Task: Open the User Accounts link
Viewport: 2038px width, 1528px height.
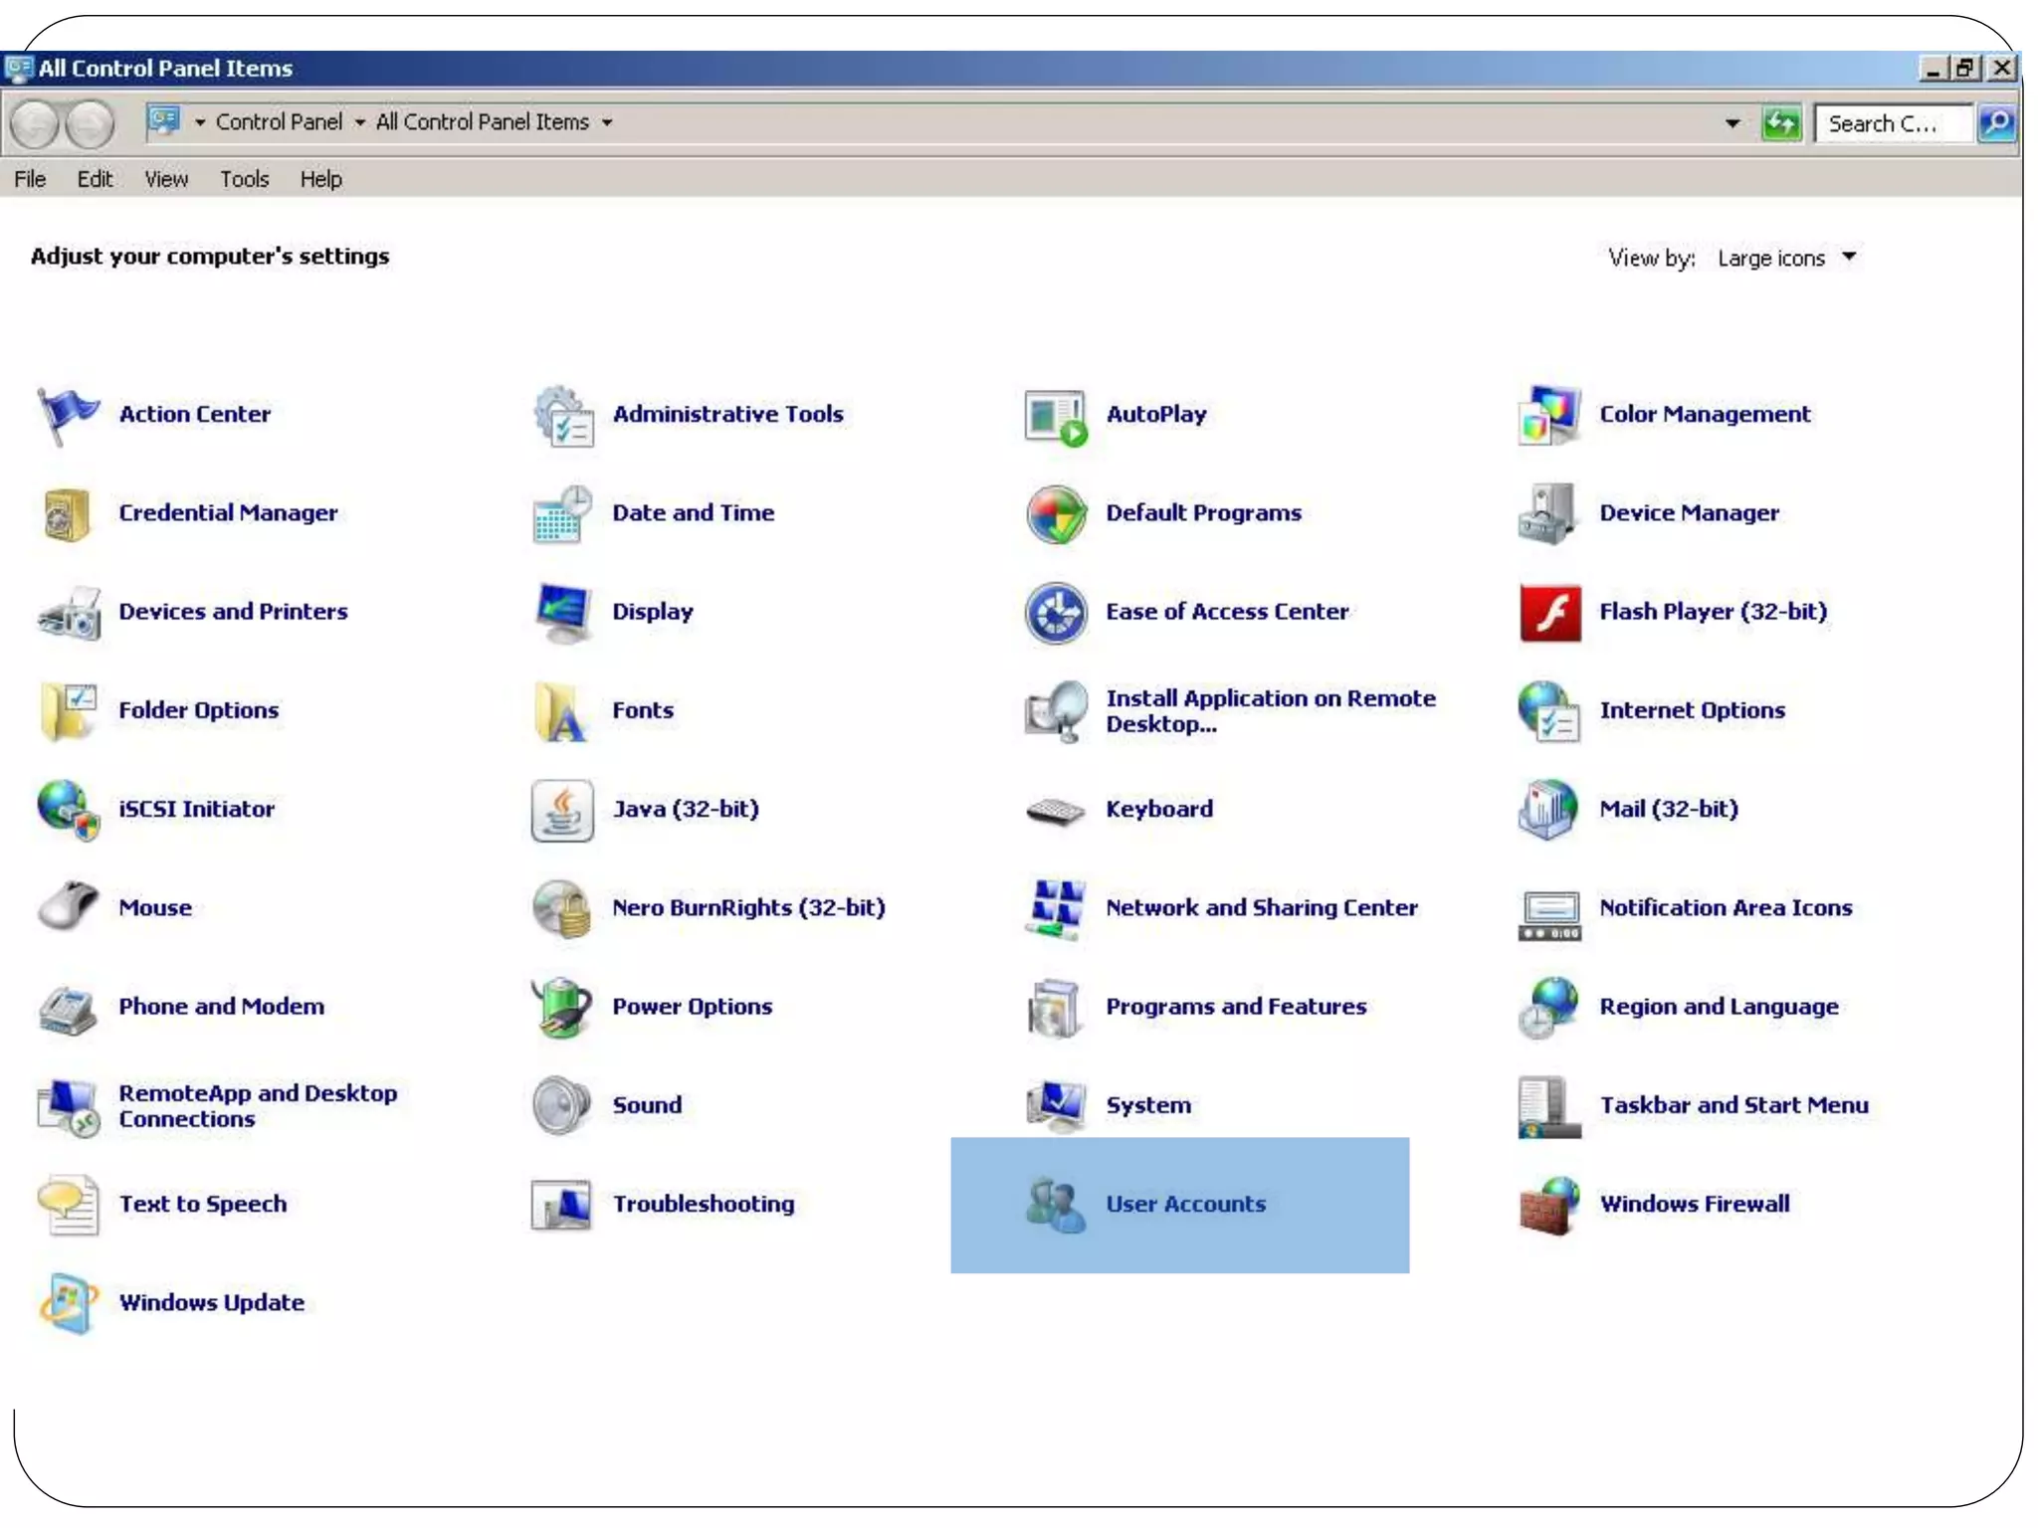Action: [x=1185, y=1204]
